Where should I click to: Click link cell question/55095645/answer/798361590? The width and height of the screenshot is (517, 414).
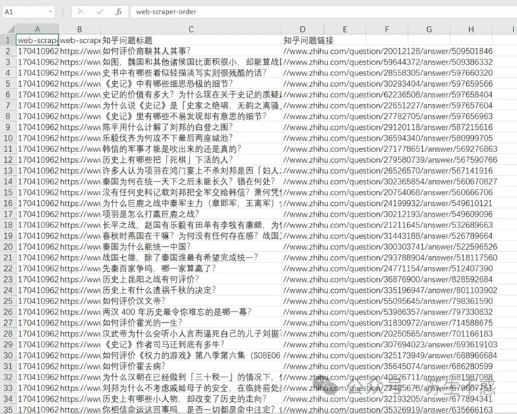[388, 301]
